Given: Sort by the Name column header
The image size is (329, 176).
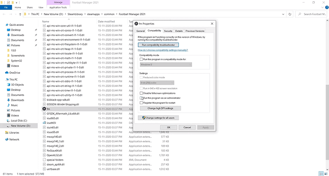Looking at the screenshot, I should pyautogui.click(x=46, y=21).
